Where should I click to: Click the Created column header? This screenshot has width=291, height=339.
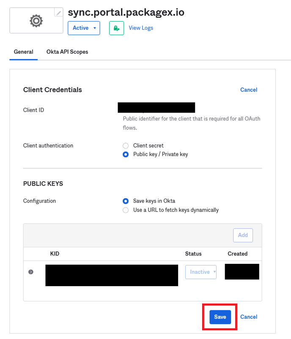[237, 254]
